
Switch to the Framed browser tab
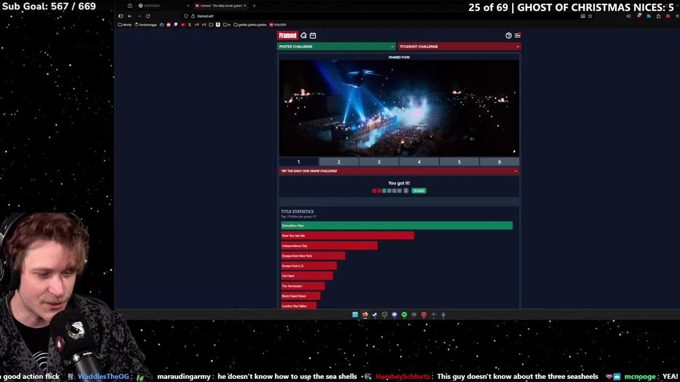coord(220,6)
